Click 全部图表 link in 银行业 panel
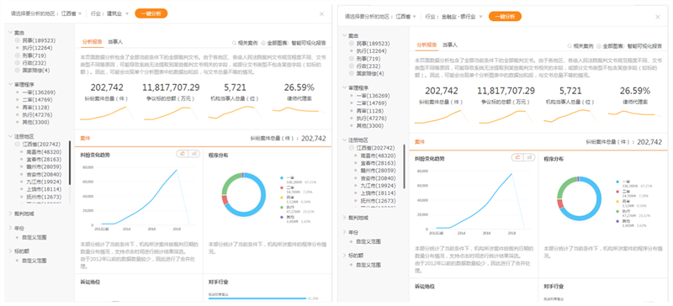The width and height of the screenshot is (673, 306). [x=613, y=45]
